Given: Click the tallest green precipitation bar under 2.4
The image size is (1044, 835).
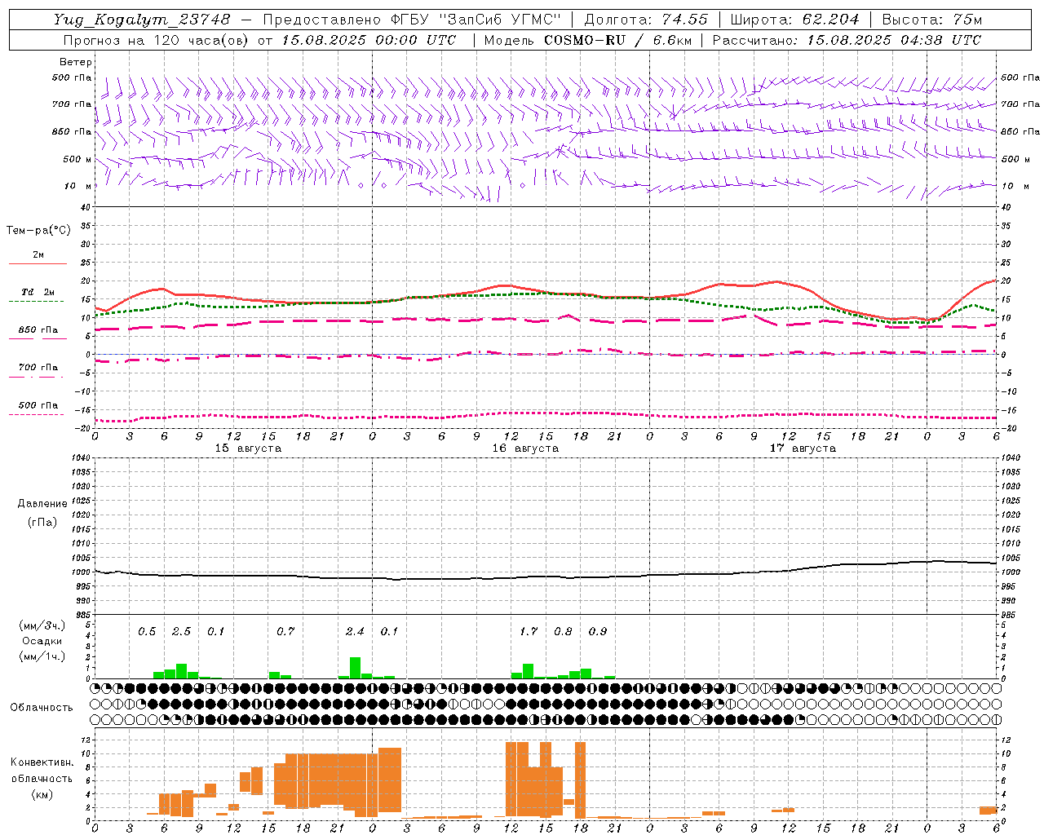Looking at the screenshot, I should (x=355, y=668).
